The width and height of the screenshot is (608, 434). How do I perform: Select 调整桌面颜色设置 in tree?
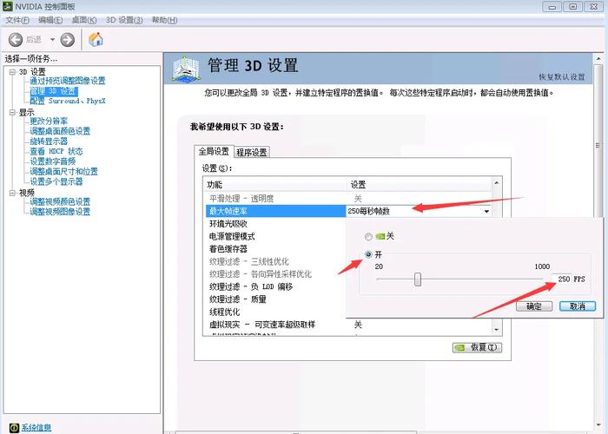pyautogui.click(x=60, y=131)
